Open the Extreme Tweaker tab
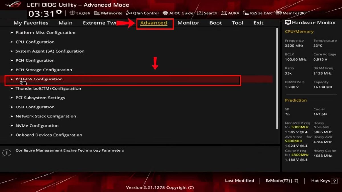This screenshot has height=192, width=342. click(100, 23)
